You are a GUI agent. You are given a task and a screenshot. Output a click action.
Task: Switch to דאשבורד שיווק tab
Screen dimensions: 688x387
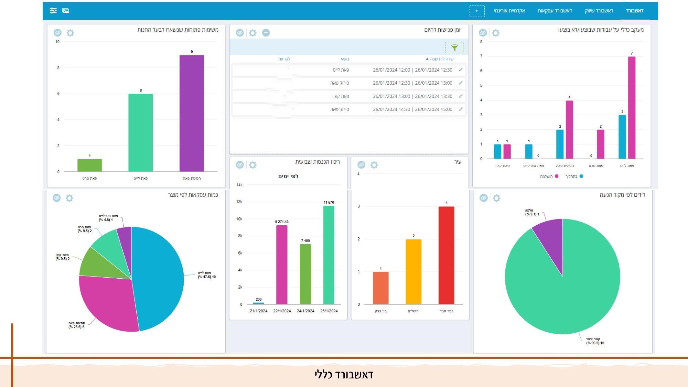pos(599,11)
